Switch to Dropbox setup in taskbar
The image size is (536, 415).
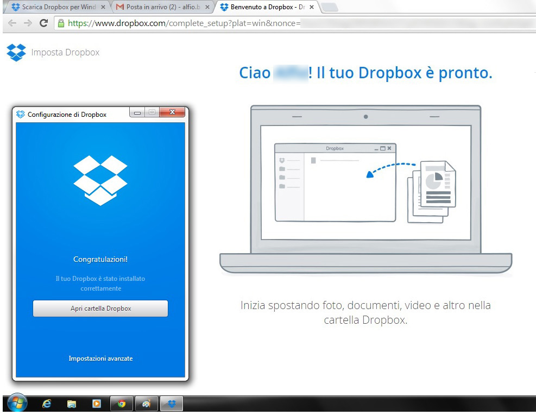[172, 404]
